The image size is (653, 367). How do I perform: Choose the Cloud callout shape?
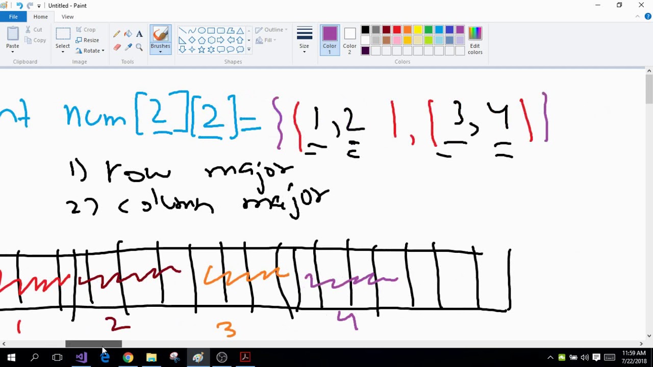click(x=240, y=49)
